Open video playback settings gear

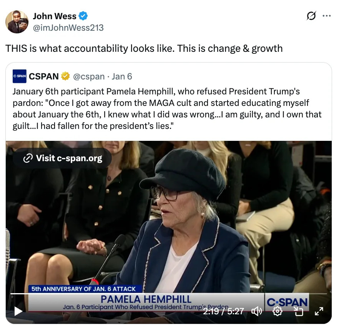pyautogui.click(x=278, y=311)
